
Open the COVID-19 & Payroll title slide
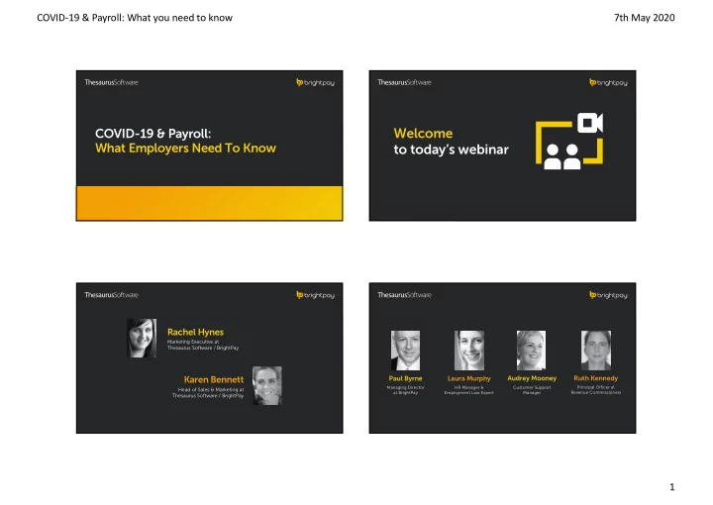coord(209,146)
